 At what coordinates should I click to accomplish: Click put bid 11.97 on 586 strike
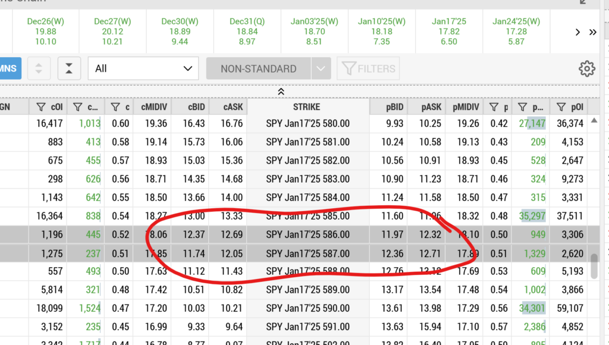393,235
